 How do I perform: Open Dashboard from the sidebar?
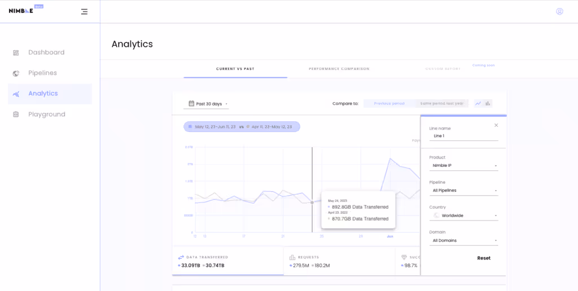tap(50, 52)
